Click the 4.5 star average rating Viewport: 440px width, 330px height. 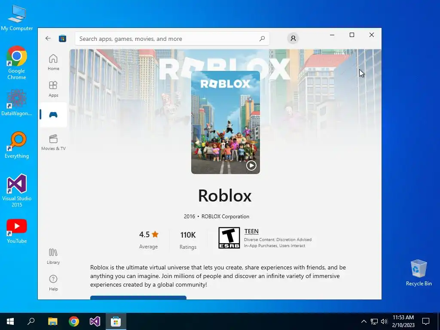pyautogui.click(x=149, y=235)
